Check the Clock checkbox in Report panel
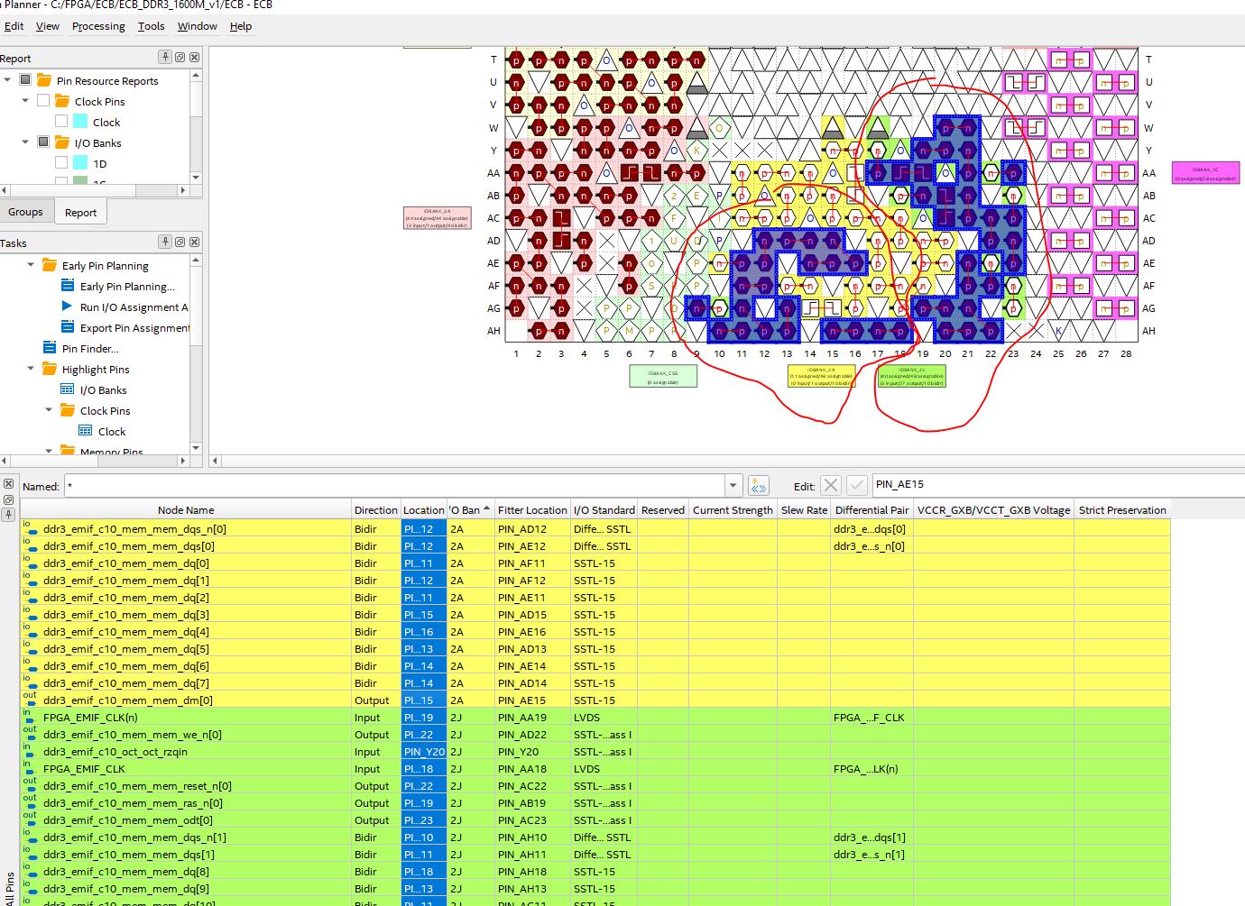 coord(61,122)
